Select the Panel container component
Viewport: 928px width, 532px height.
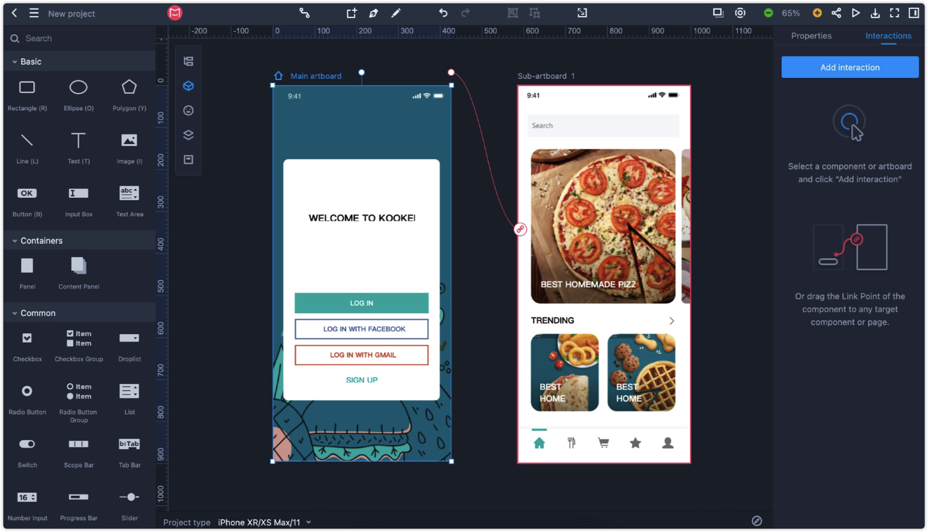pyautogui.click(x=27, y=273)
